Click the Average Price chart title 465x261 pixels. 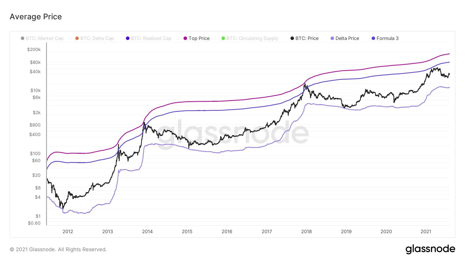click(x=36, y=17)
